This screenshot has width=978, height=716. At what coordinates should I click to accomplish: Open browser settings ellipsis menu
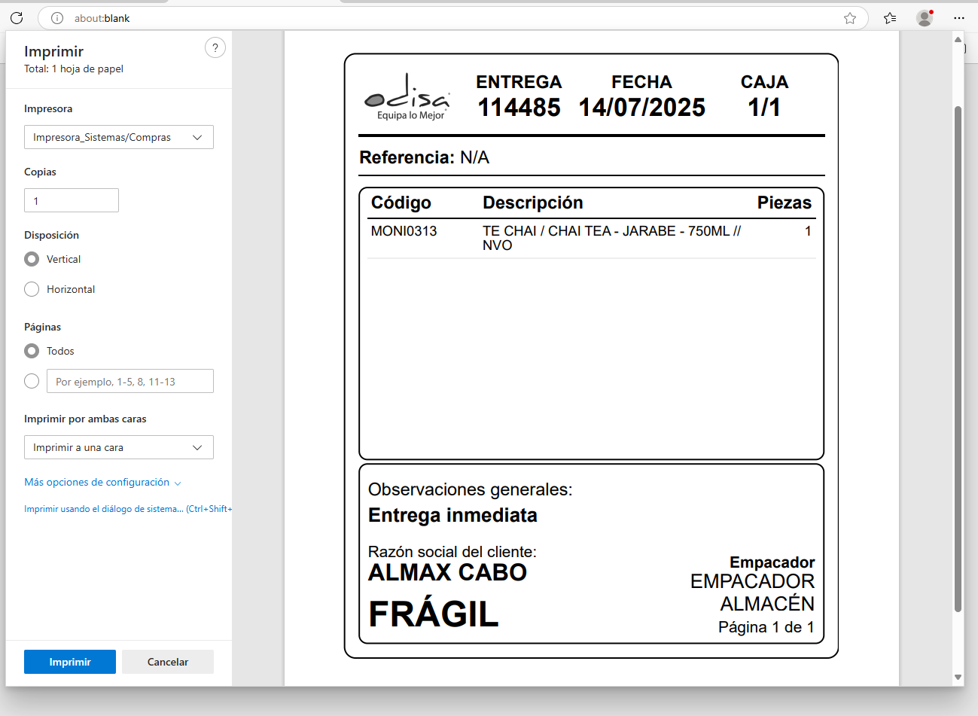[958, 18]
